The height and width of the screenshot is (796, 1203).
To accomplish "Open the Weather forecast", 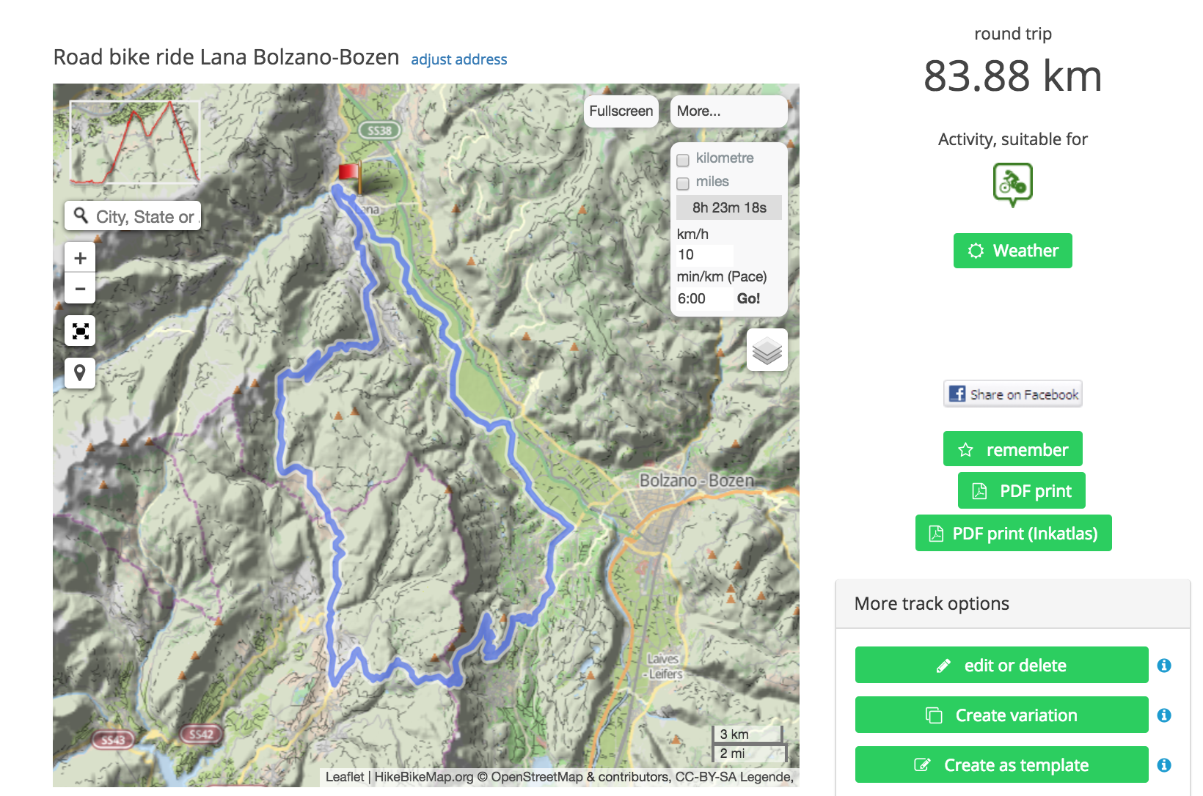I will click(x=1012, y=250).
